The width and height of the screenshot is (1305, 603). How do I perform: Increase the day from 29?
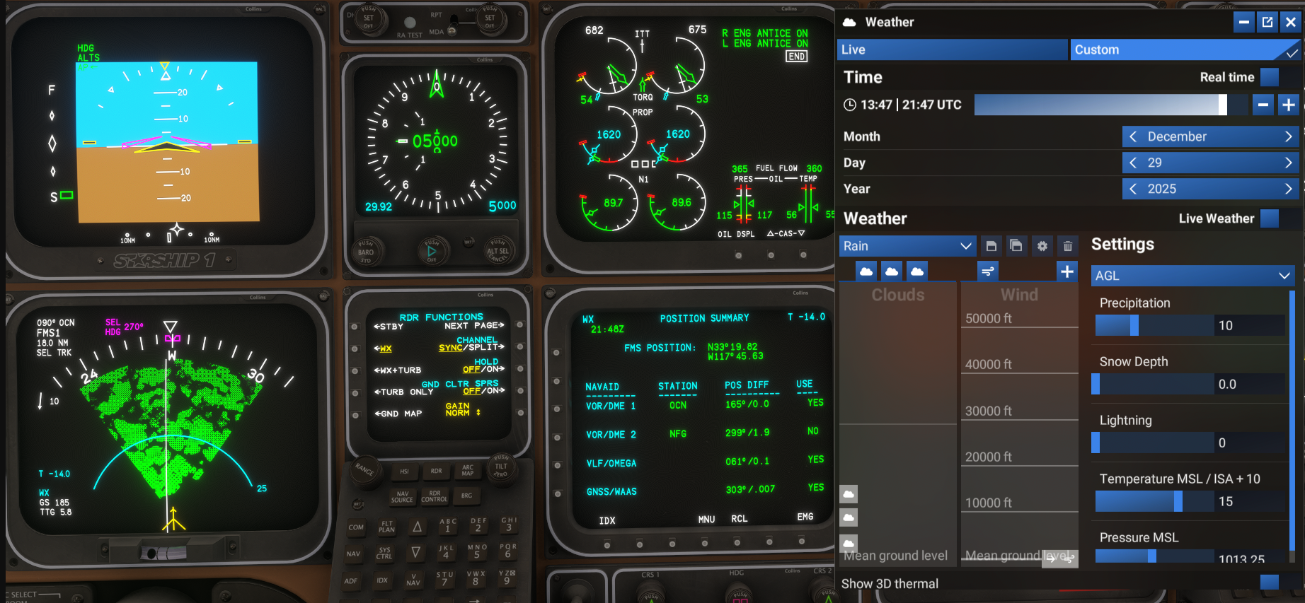[1288, 163]
